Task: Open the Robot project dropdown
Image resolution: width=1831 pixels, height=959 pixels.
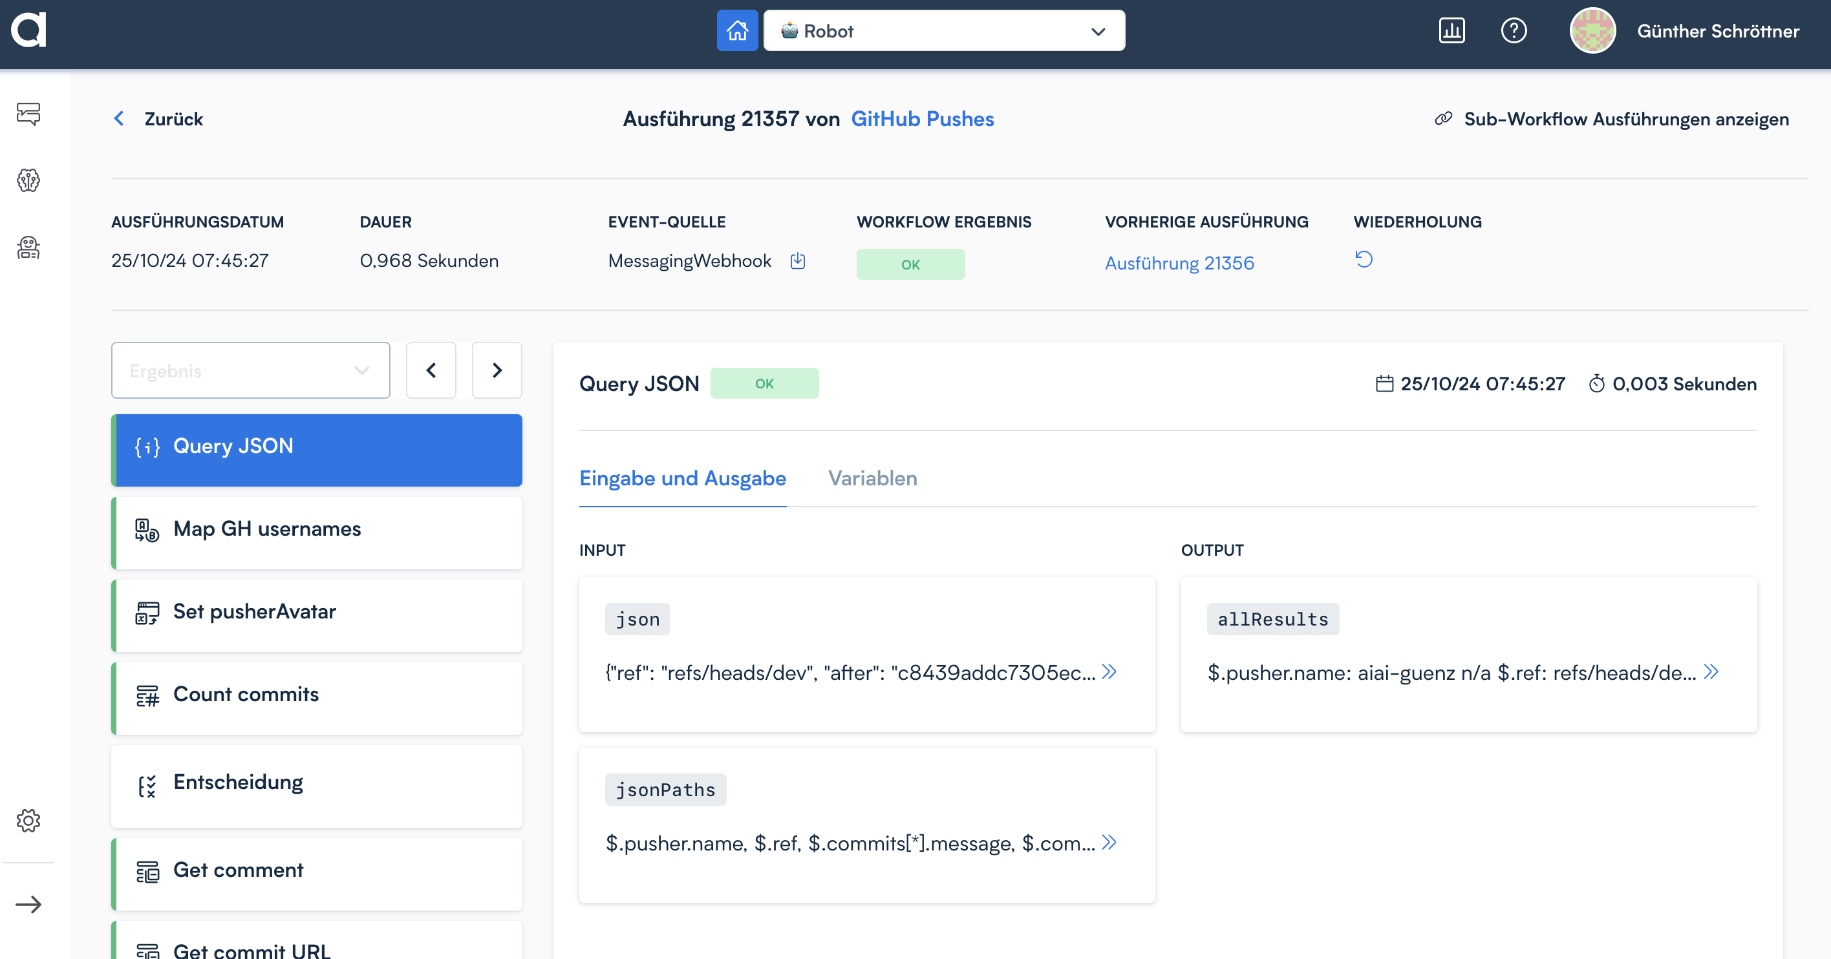Action: point(943,30)
